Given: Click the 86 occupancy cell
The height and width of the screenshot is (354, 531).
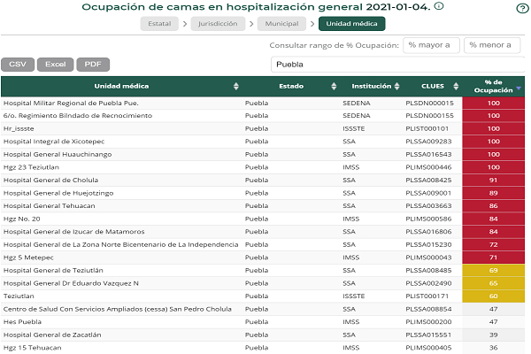Looking at the screenshot, I should [x=494, y=206].
